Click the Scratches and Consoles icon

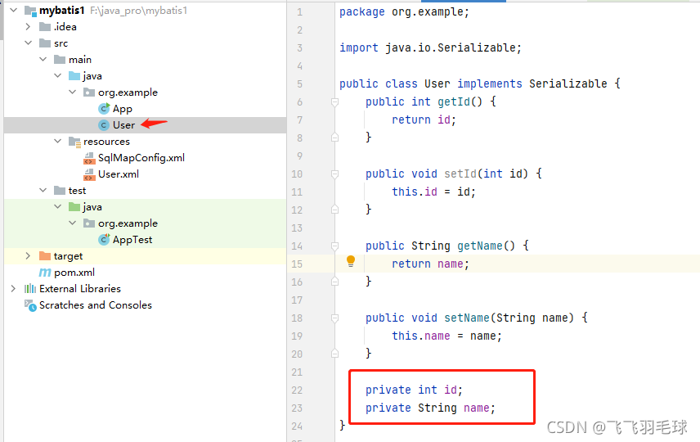30,305
